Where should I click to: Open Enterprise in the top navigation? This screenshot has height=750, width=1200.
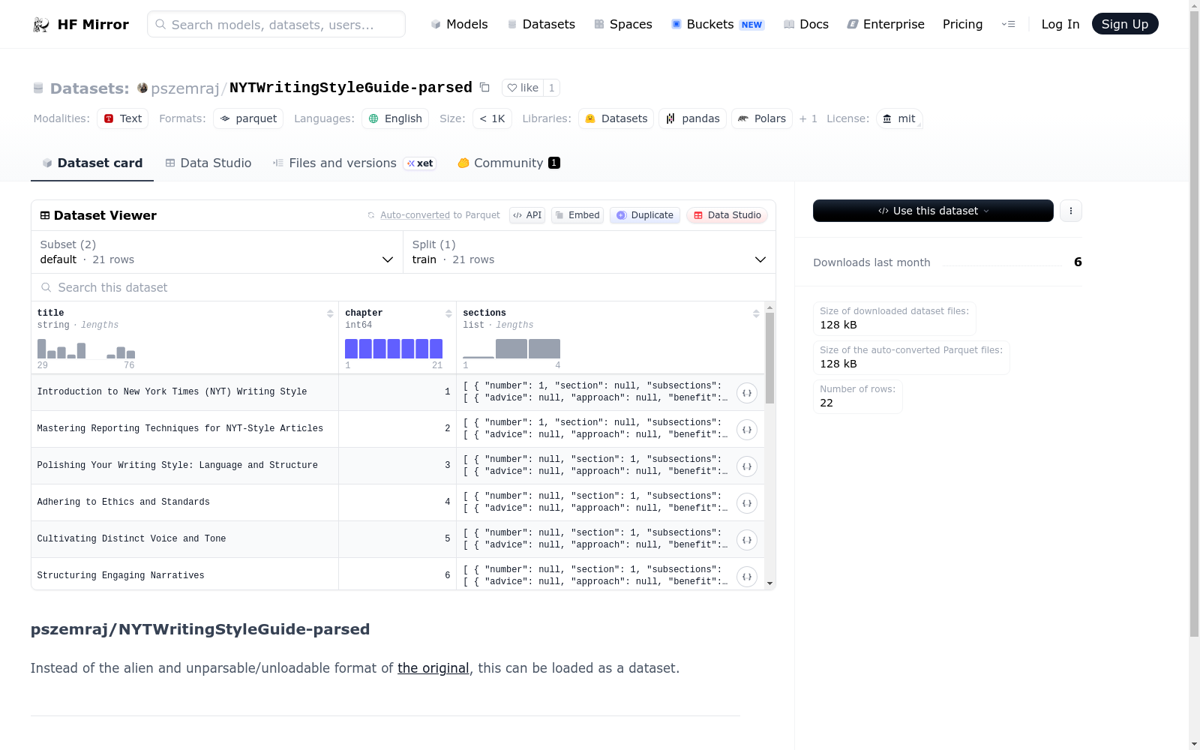886,24
